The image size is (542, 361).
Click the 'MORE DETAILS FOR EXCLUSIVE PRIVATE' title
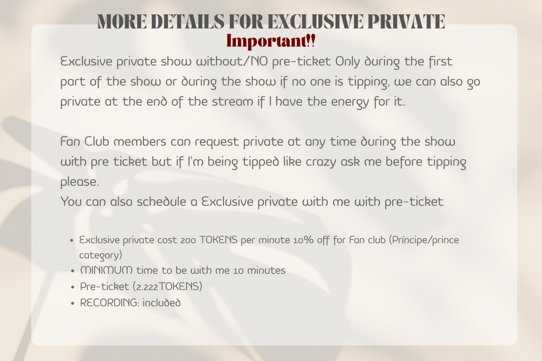coord(271,21)
